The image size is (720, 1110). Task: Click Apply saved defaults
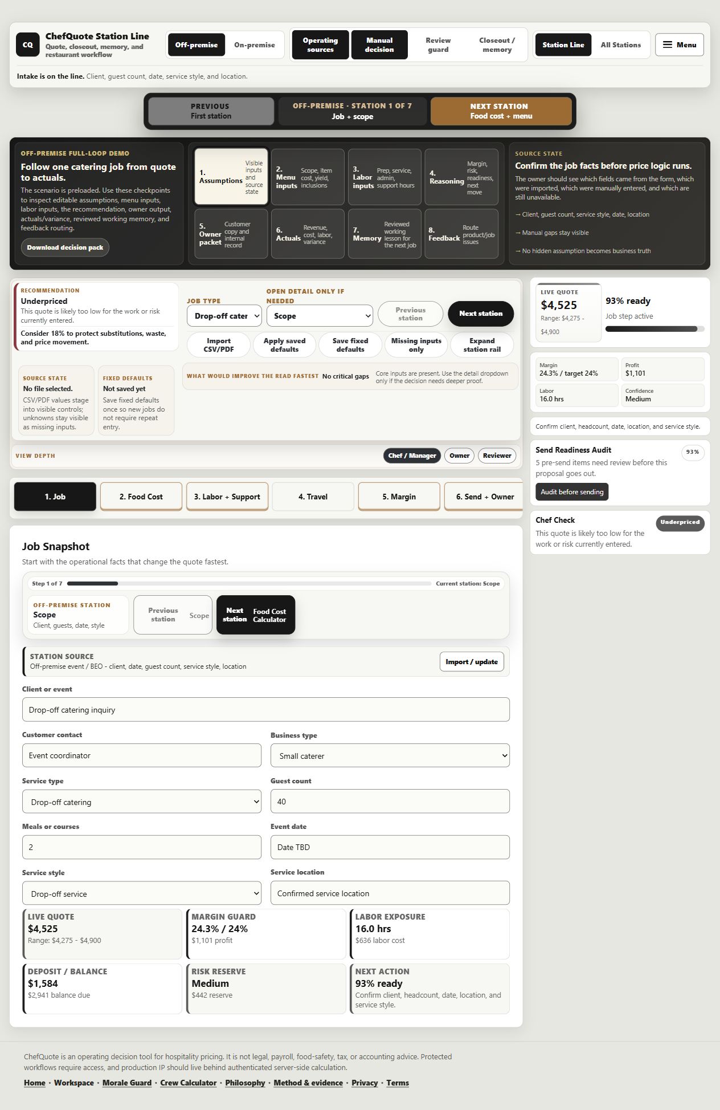click(x=284, y=345)
